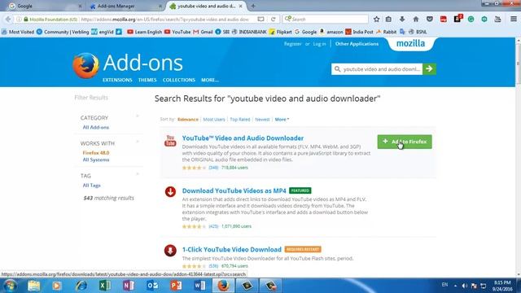Open the Extensions menu

pyautogui.click(x=117, y=80)
